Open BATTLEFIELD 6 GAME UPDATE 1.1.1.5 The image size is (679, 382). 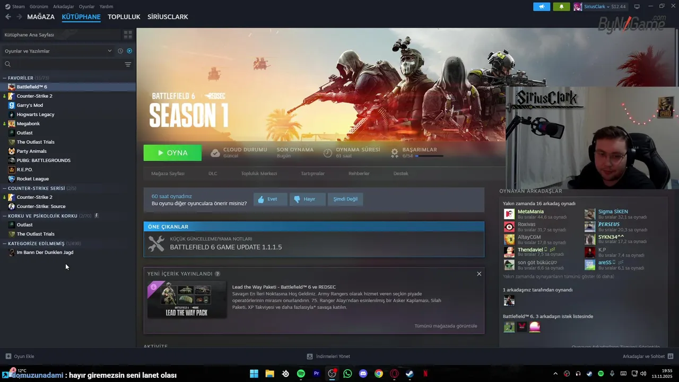pos(226,247)
